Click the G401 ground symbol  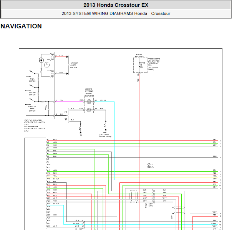[x=106, y=130]
